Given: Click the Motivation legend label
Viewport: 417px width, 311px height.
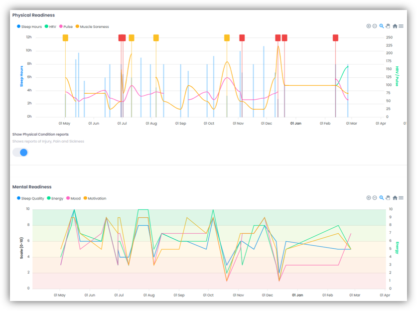Looking at the screenshot, I should point(97,198).
